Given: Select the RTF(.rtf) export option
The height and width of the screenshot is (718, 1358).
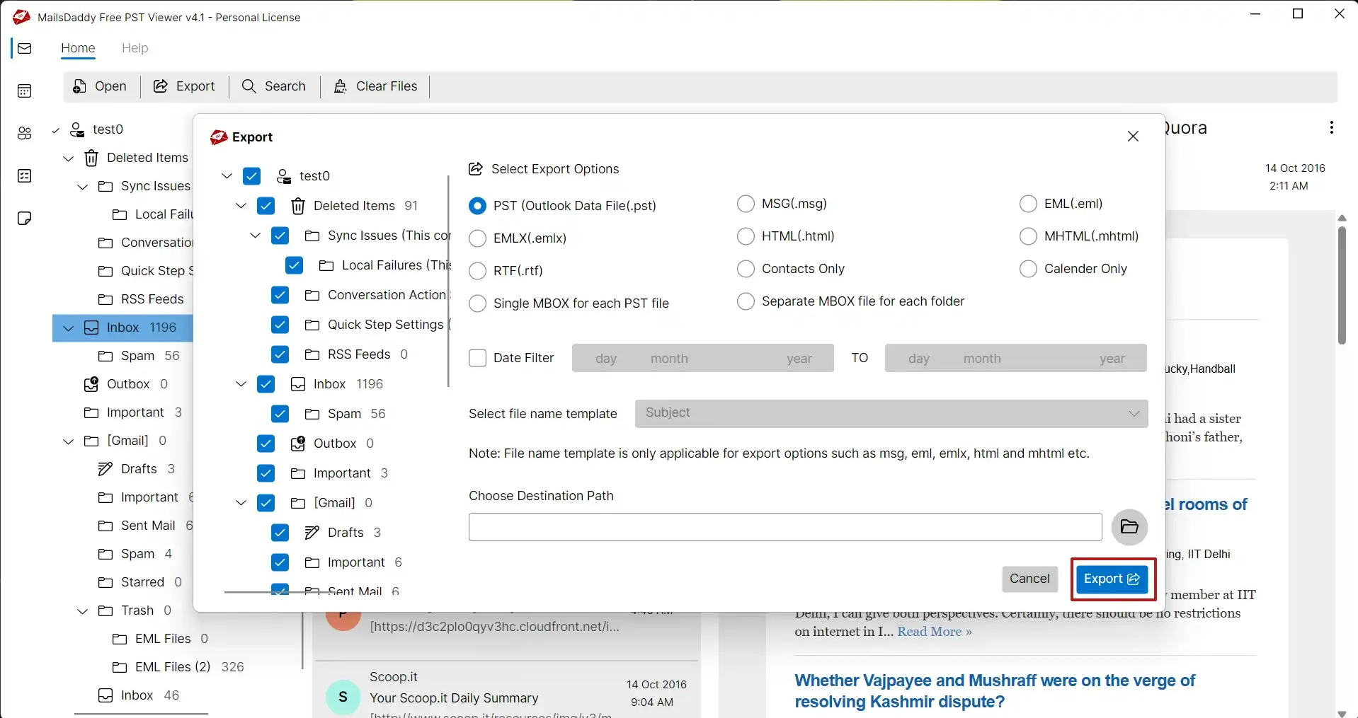Looking at the screenshot, I should (478, 271).
